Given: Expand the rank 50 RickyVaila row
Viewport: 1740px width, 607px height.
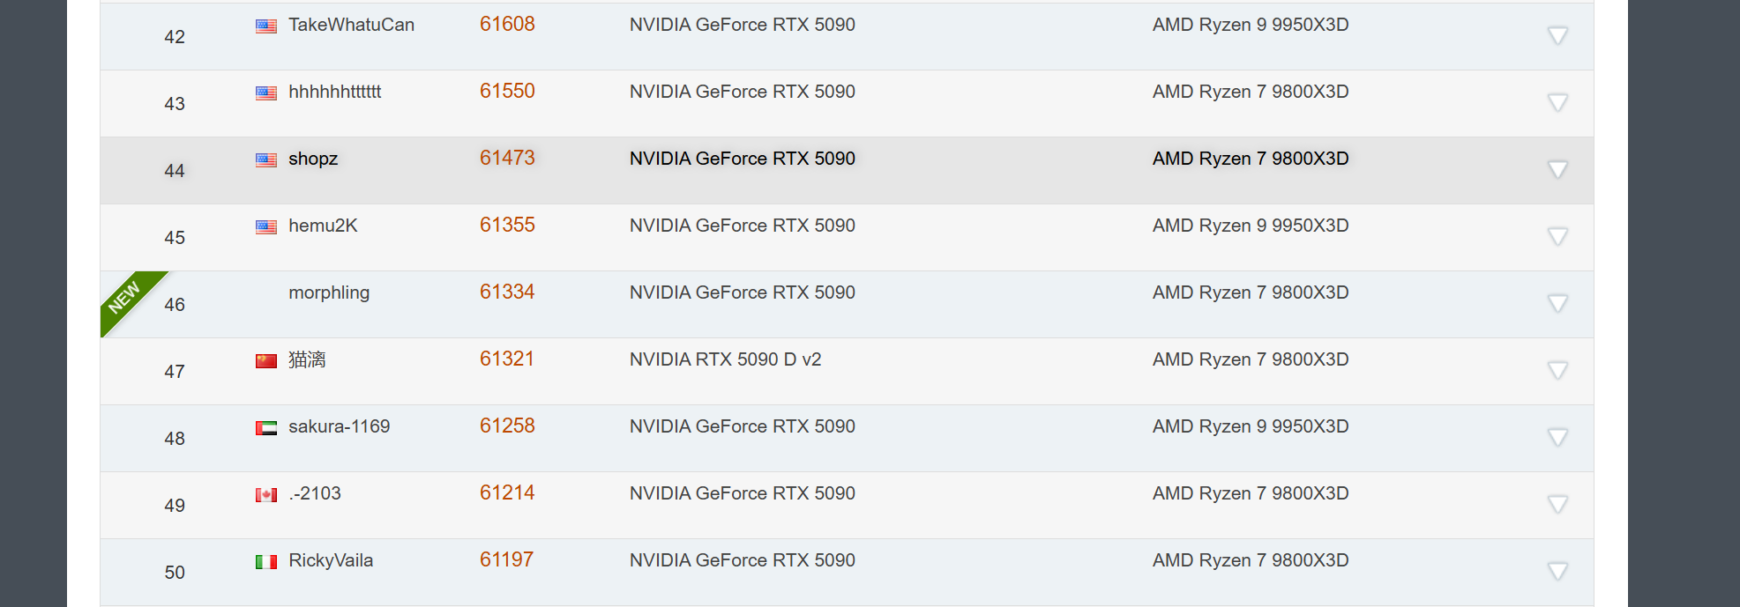Looking at the screenshot, I should click(1557, 572).
